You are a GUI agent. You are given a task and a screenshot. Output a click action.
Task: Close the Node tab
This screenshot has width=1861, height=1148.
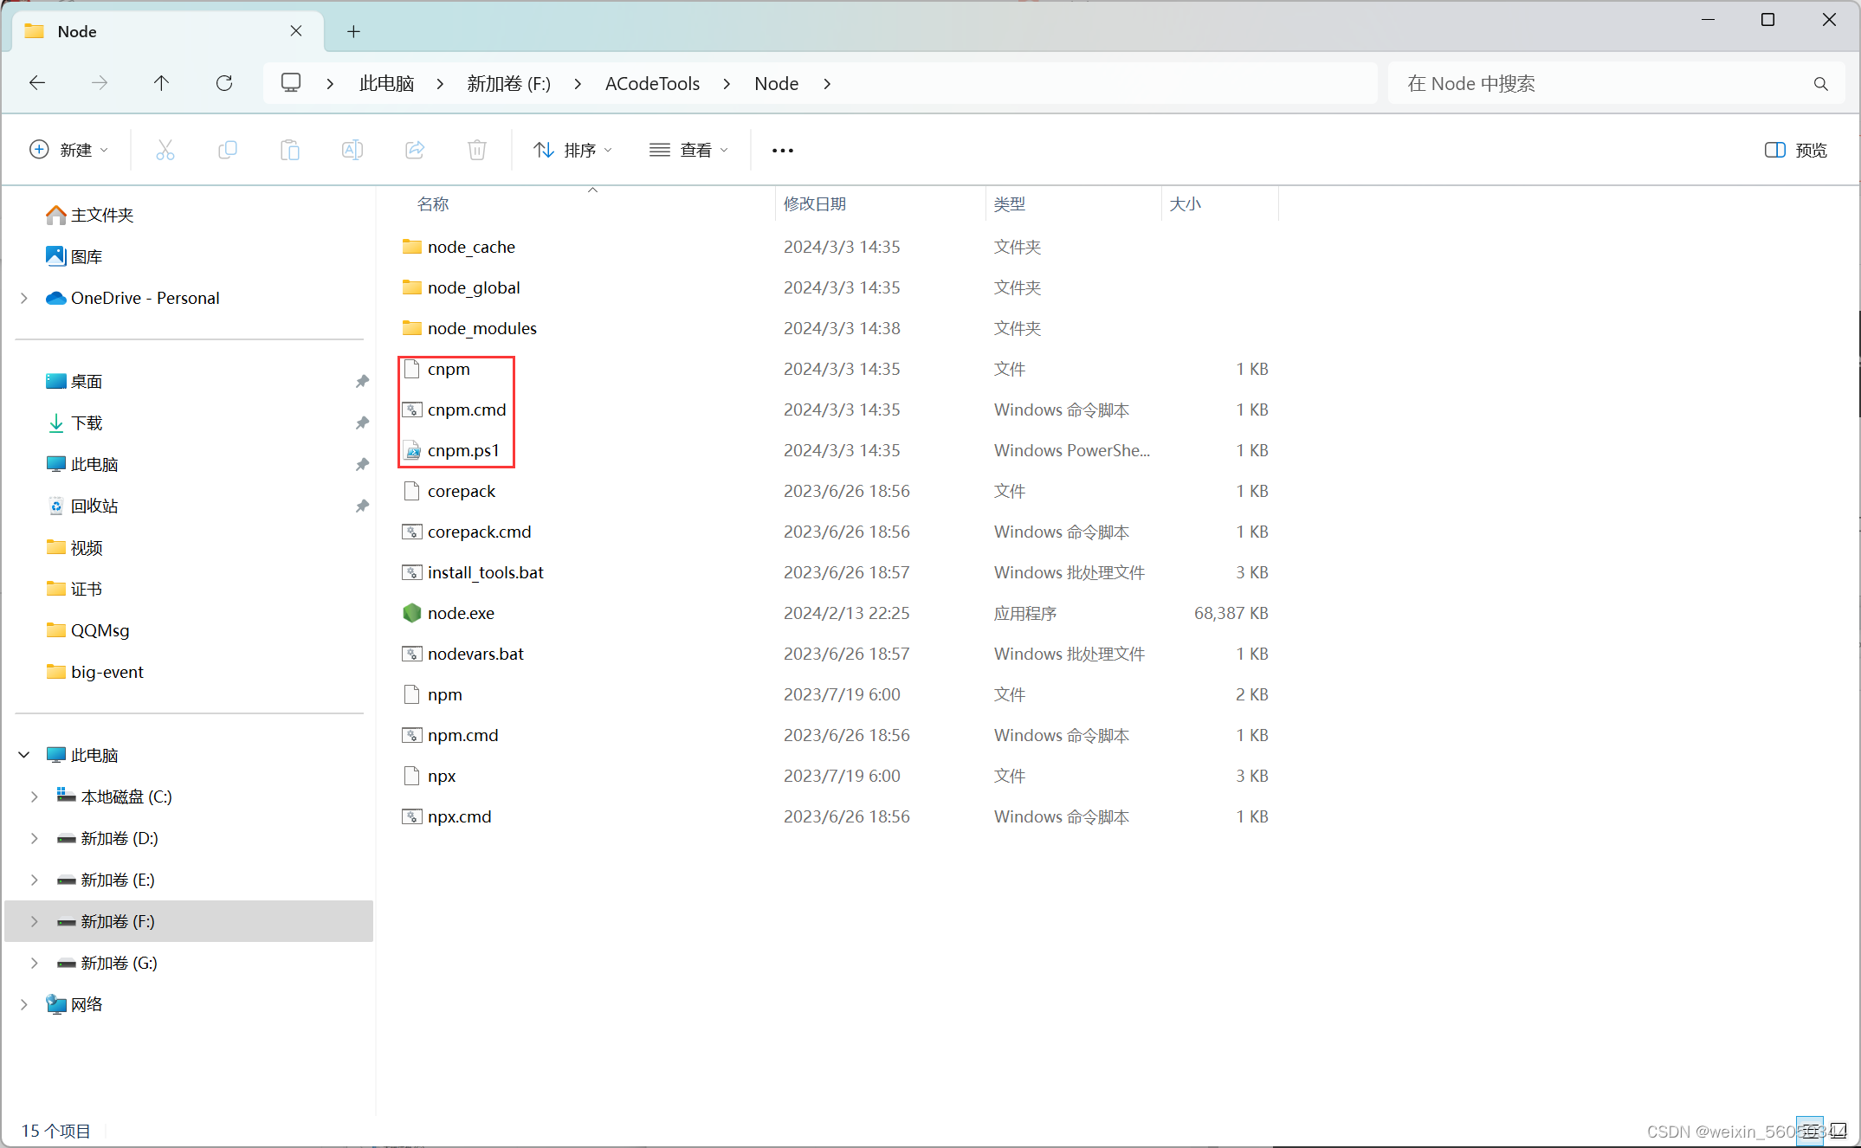(296, 31)
